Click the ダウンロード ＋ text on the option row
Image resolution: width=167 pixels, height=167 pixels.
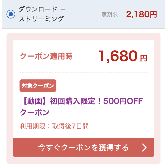coord(42,9)
